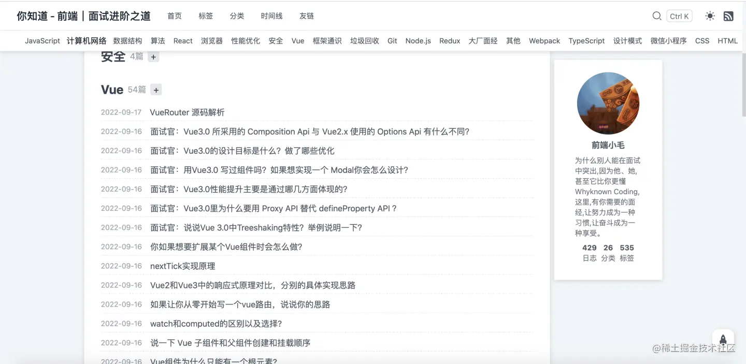Image resolution: width=746 pixels, height=364 pixels.
Task: Open the 429 日志 count link
Action: [x=590, y=253]
